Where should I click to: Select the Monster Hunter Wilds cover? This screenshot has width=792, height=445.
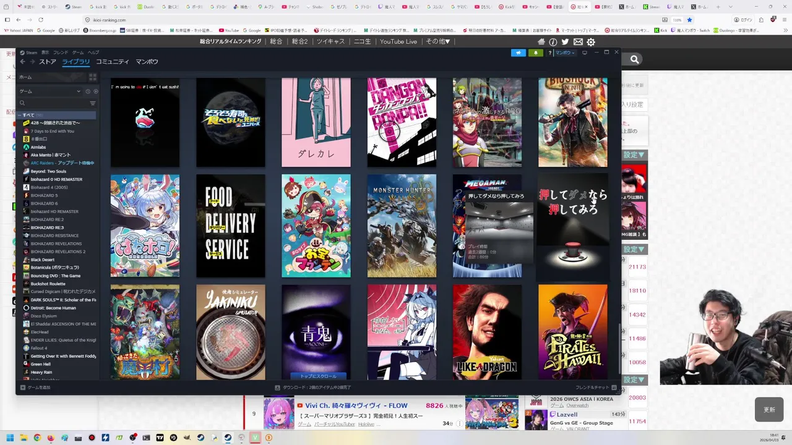tap(402, 226)
